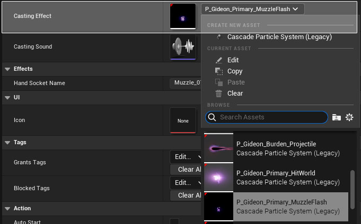Create a new Cascade Particle System (Legacy)
The width and height of the screenshot is (361, 224).
[279, 37]
